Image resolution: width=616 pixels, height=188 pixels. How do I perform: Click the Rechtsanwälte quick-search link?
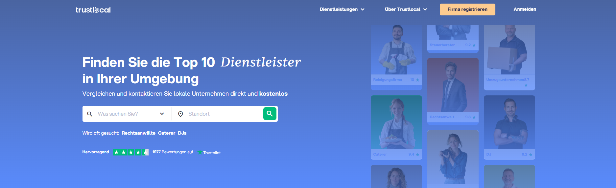point(138,133)
